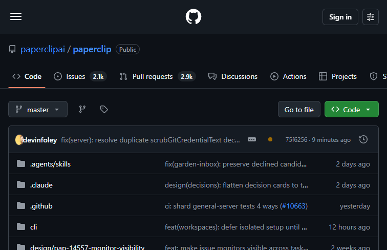
Task: Open the paperclip repository link
Action: tap(92, 49)
